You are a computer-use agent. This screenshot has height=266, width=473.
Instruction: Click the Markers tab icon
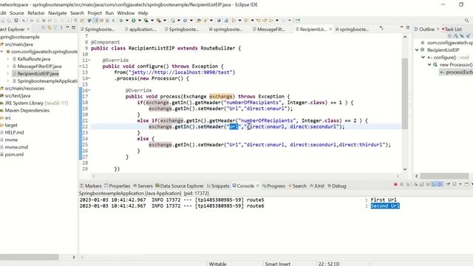(82, 185)
